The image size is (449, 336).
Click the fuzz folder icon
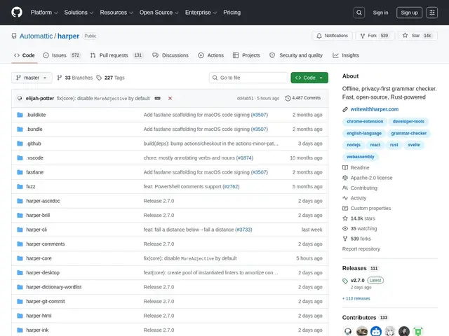coord(20,187)
